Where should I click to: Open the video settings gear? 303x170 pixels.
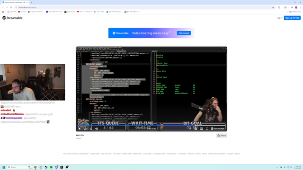coord(196,128)
